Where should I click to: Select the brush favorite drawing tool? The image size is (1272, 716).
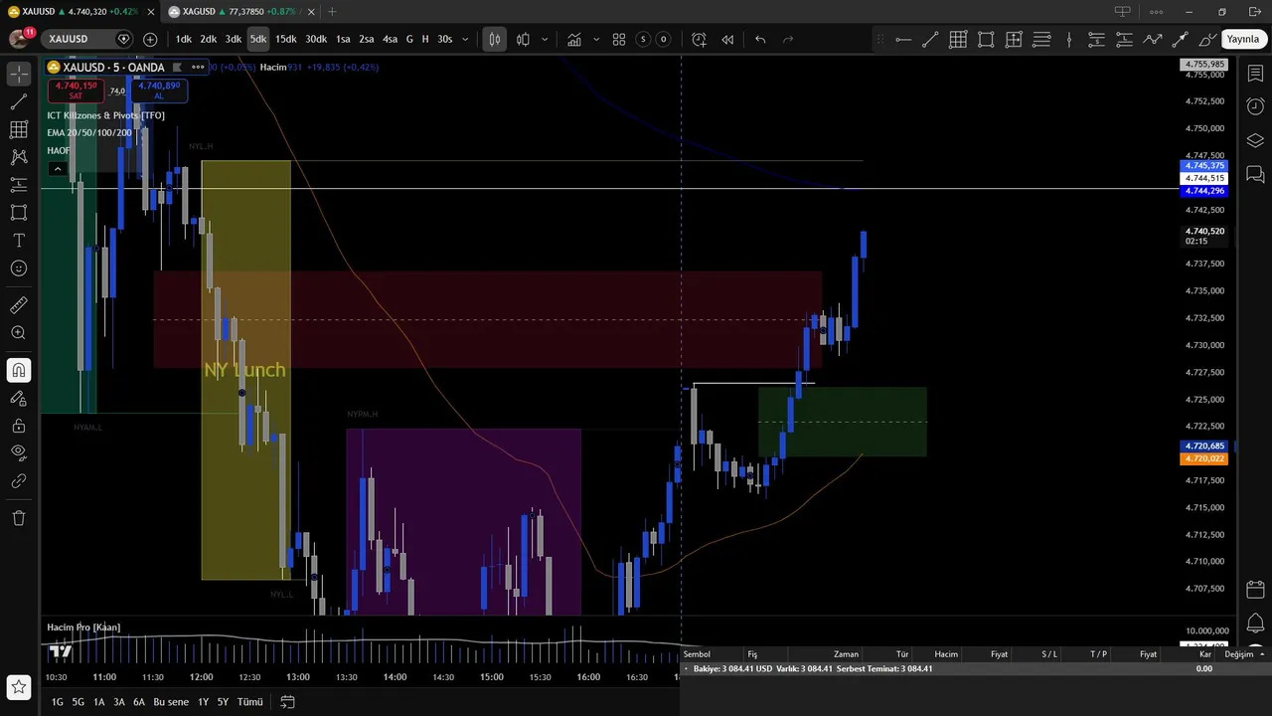point(1207,40)
